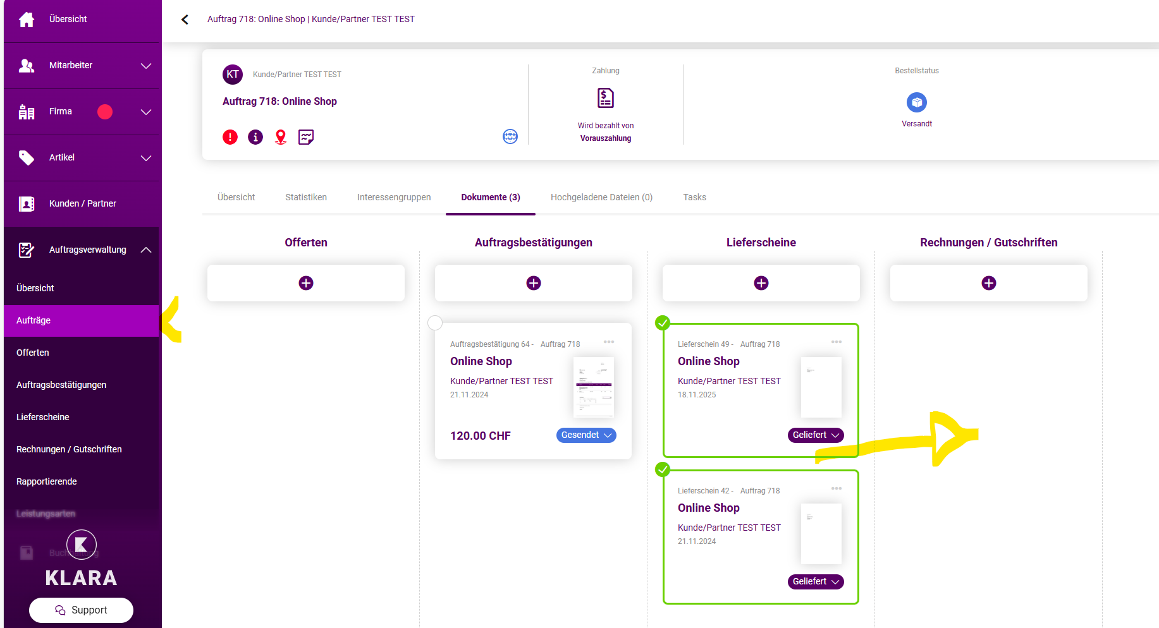Viewport: 1159px width, 628px height.
Task: Click the Versandt order status icon
Action: click(917, 102)
